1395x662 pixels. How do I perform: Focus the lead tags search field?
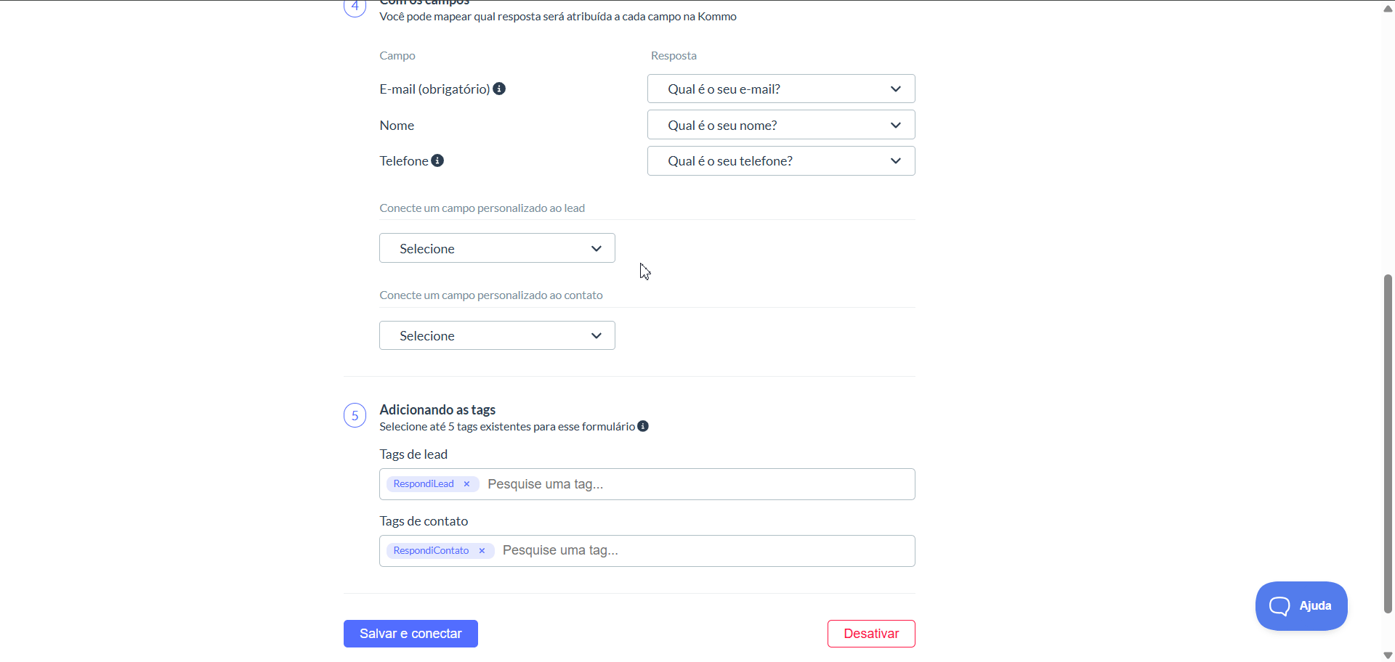point(697,484)
